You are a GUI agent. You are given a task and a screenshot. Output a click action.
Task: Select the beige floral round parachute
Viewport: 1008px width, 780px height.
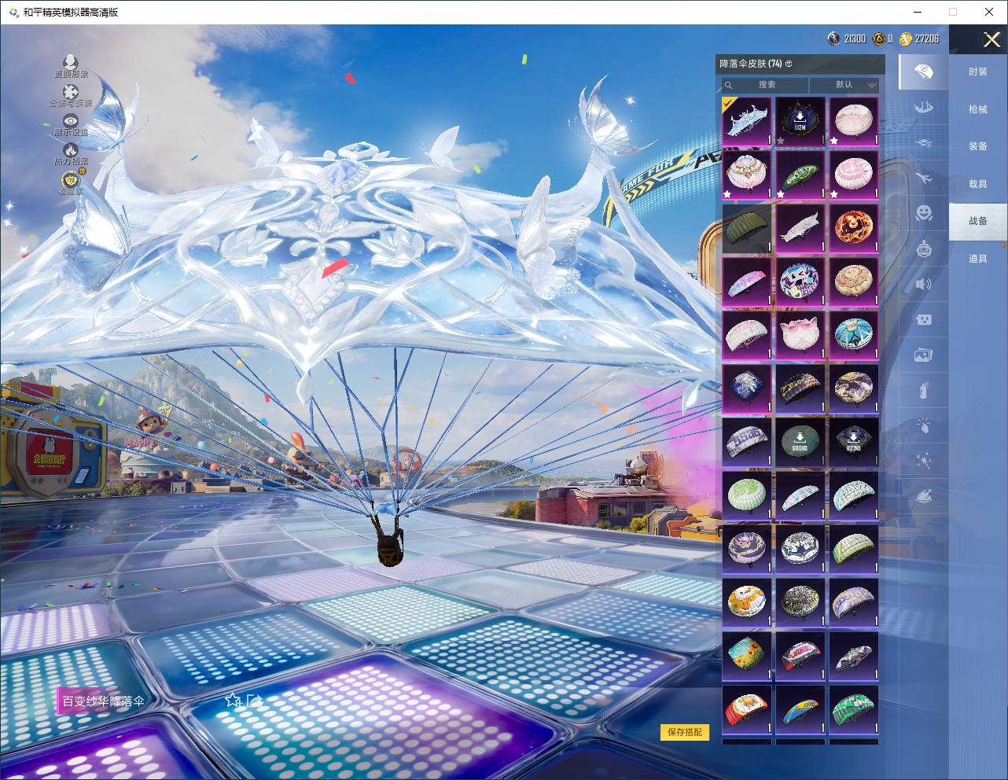(854, 282)
